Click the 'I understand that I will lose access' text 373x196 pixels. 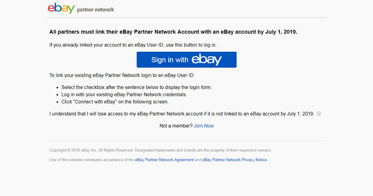[x=182, y=114]
